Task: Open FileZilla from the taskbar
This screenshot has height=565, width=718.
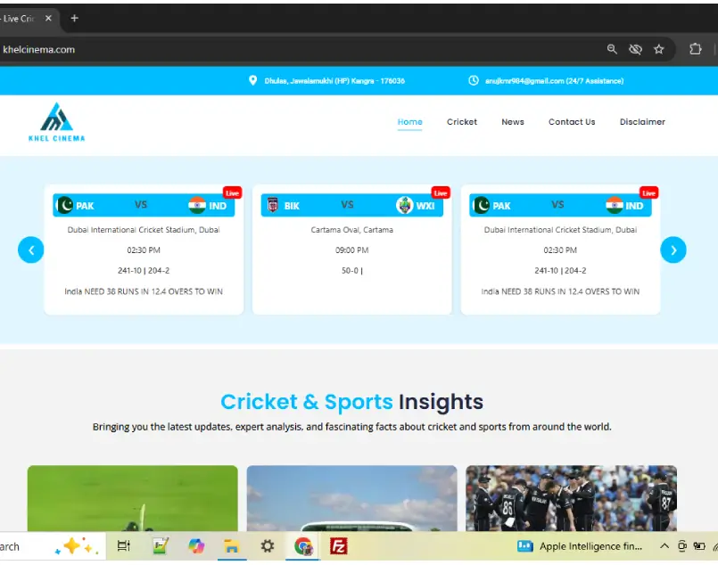Action: coord(338,545)
